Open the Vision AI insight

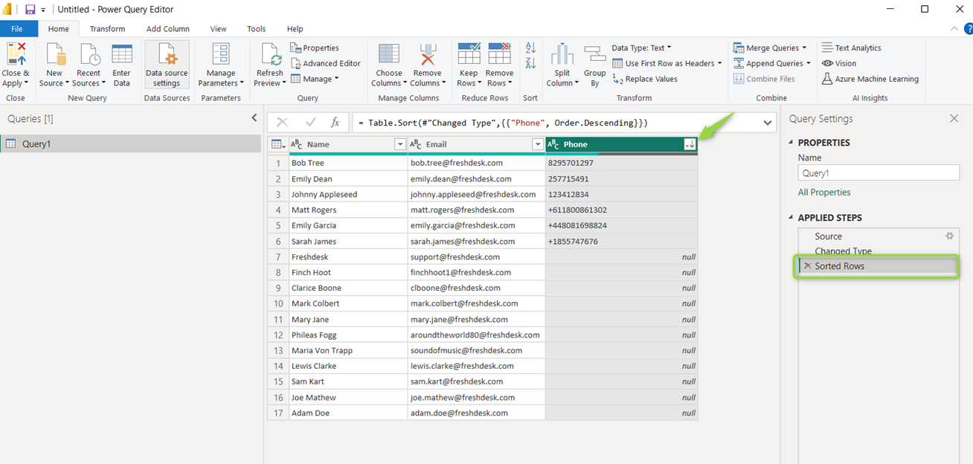pyautogui.click(x=839, y=63)
